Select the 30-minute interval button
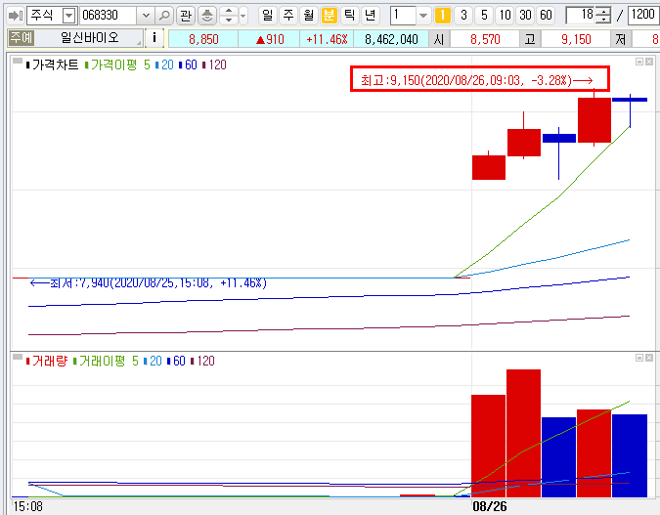The width and height of the screenshot is (660, 515). point(525,16)
